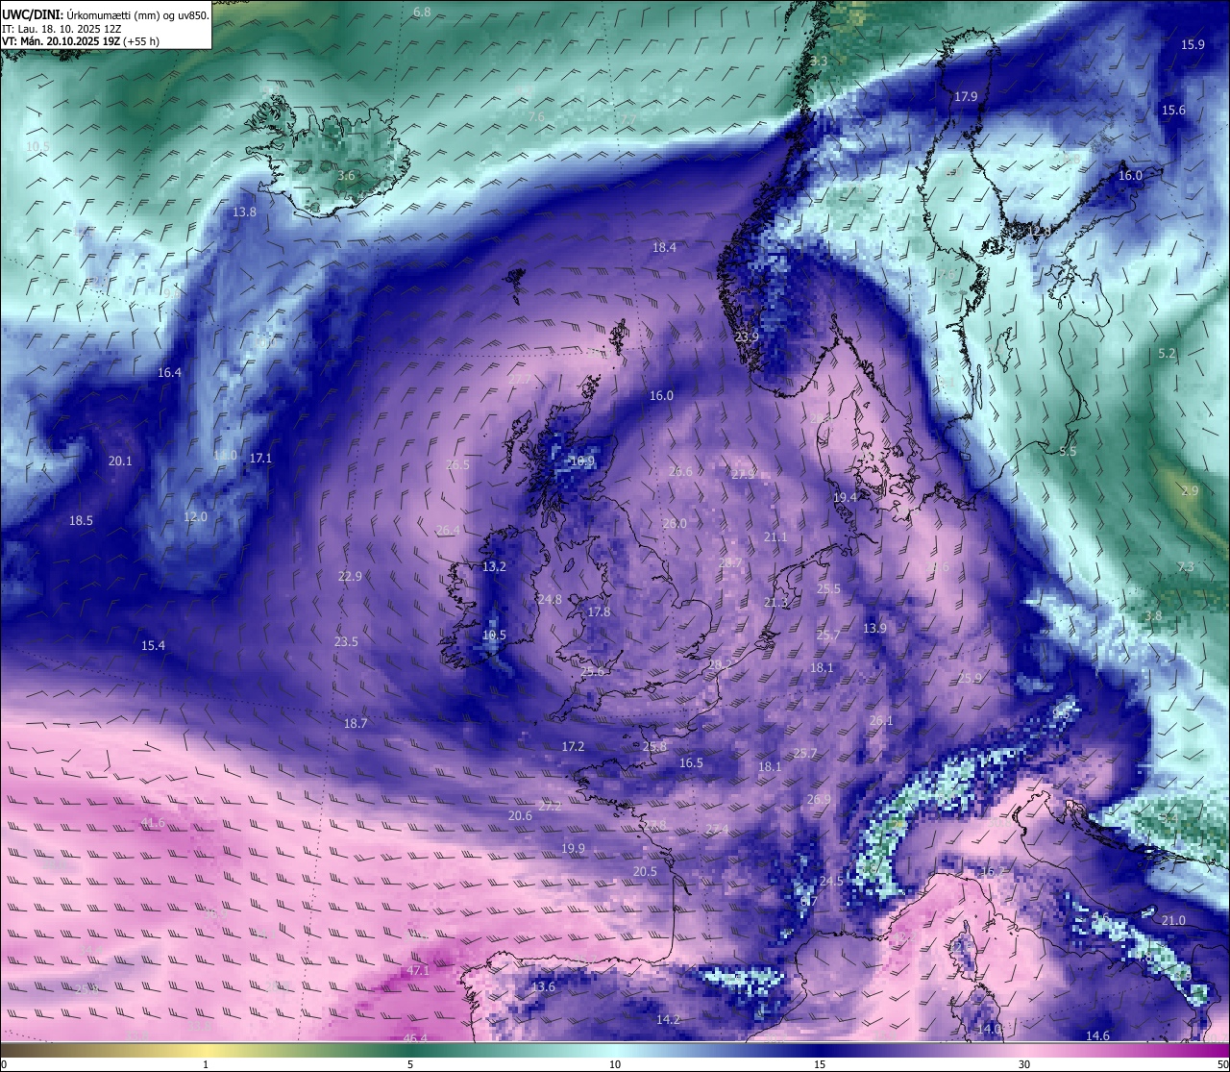This screenshot has height=1072, width=1230.
Task: Click the map value '19.9'
Action: click(573, 848)
